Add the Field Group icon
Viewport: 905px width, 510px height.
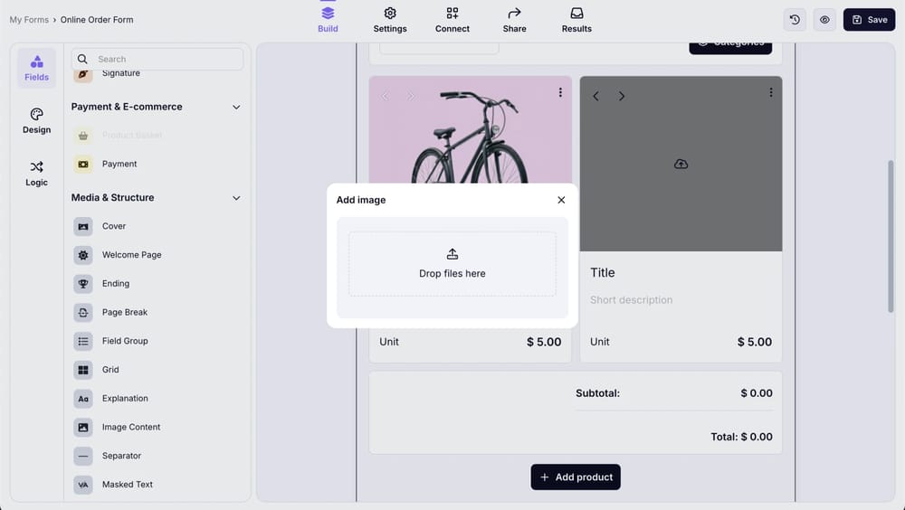(x=83, y=342)
